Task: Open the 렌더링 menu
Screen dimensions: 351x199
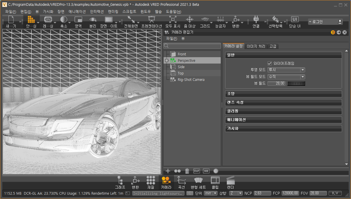Action: [113, 12]
